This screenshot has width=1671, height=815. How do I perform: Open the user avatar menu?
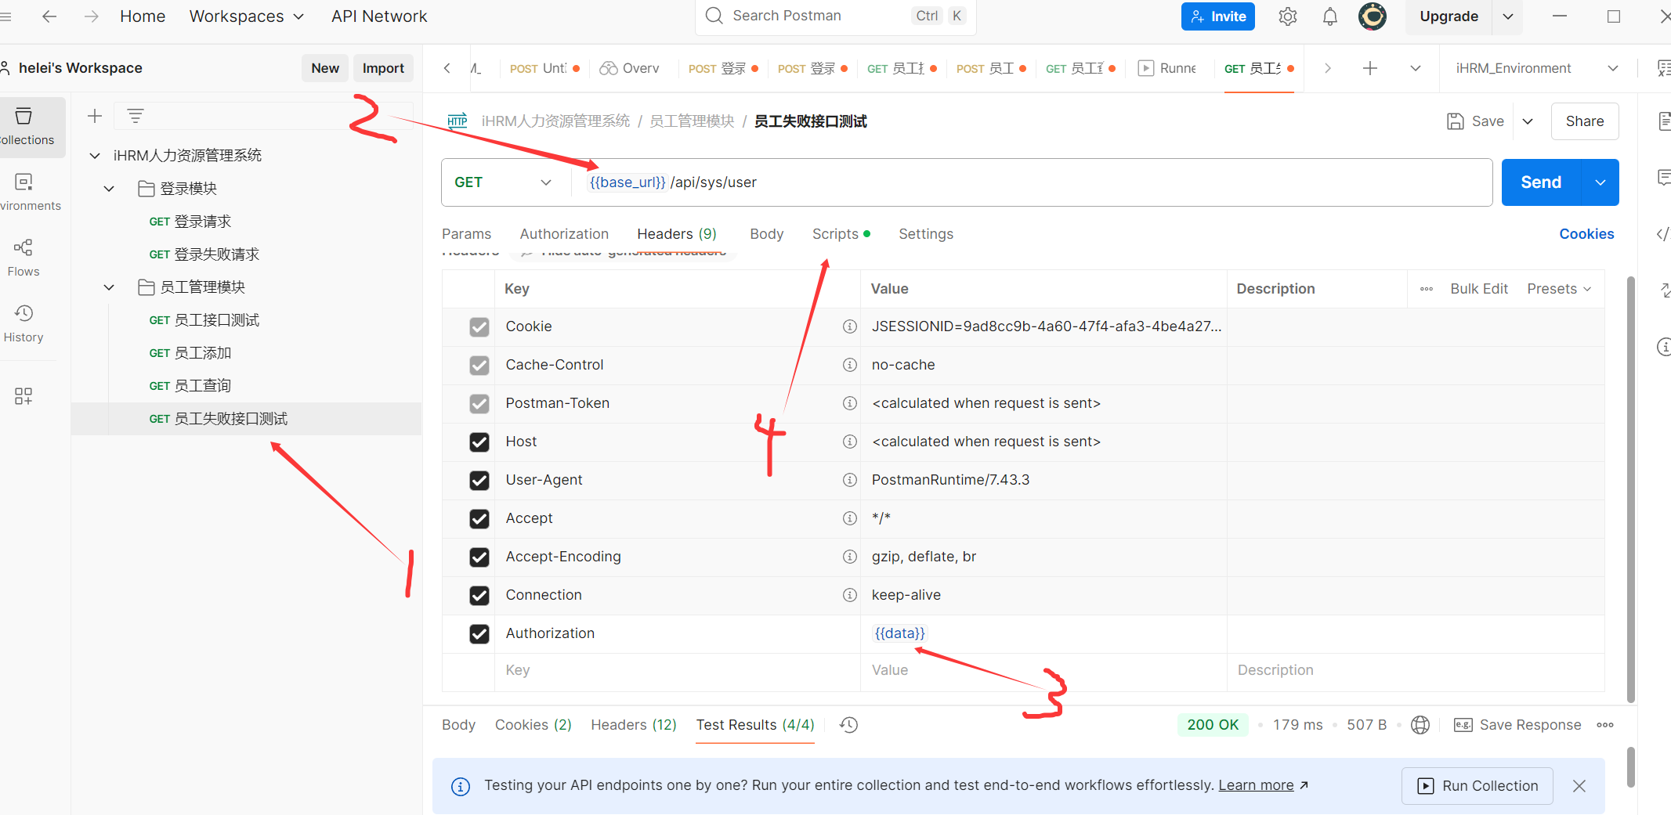pyautogui.click(x=1373, y=16)
